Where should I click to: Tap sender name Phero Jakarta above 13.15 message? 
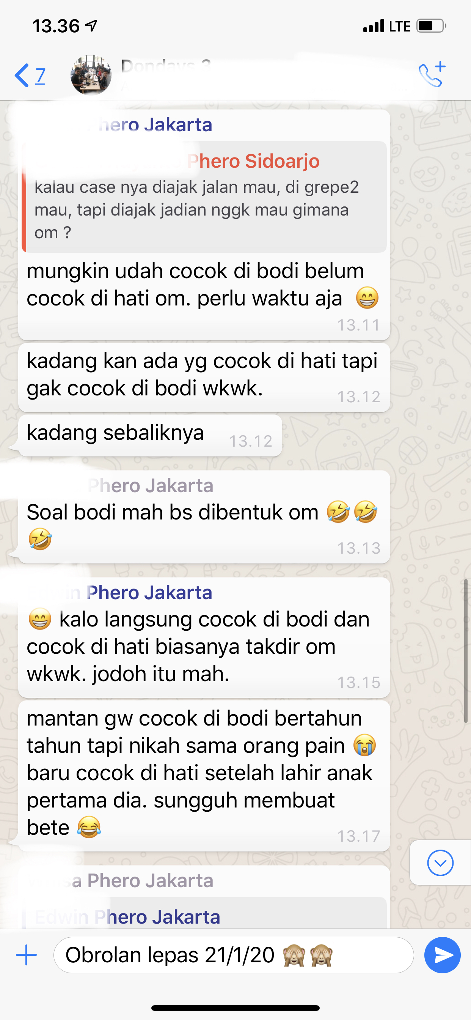(x=149, y=592)
